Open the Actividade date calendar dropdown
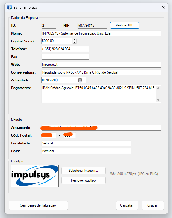This screenshot has height=218, width=172. point(81,80)
